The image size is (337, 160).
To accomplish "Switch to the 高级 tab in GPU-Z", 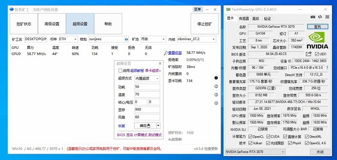I will click(256, 19).
